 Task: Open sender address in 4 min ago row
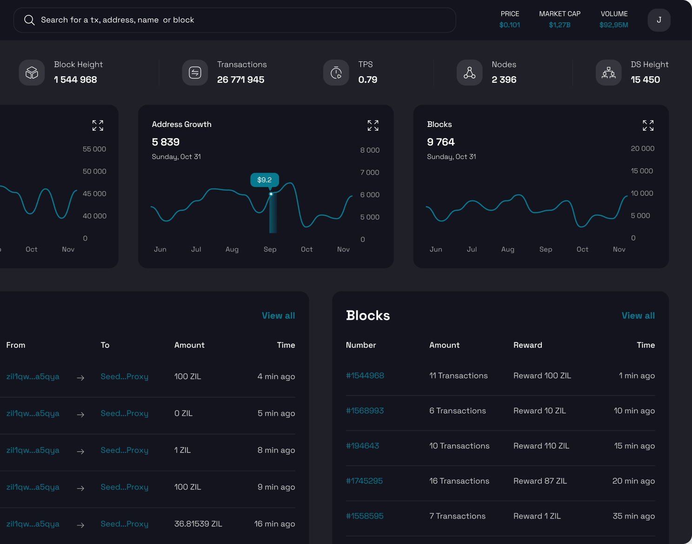pyautogui.click(x=33, y=377)
